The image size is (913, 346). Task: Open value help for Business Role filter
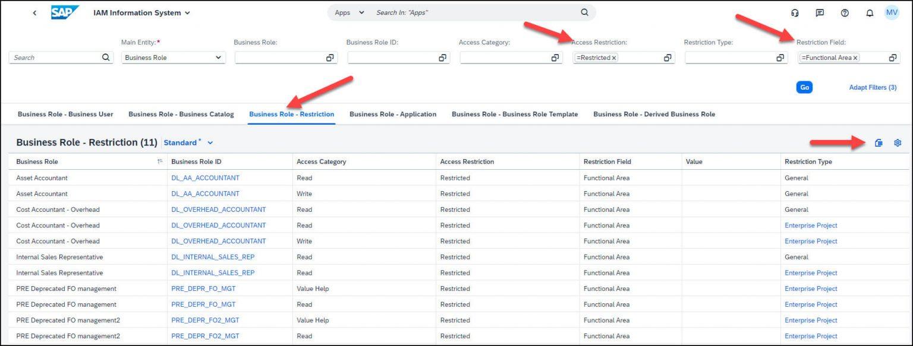coord(329,58)
